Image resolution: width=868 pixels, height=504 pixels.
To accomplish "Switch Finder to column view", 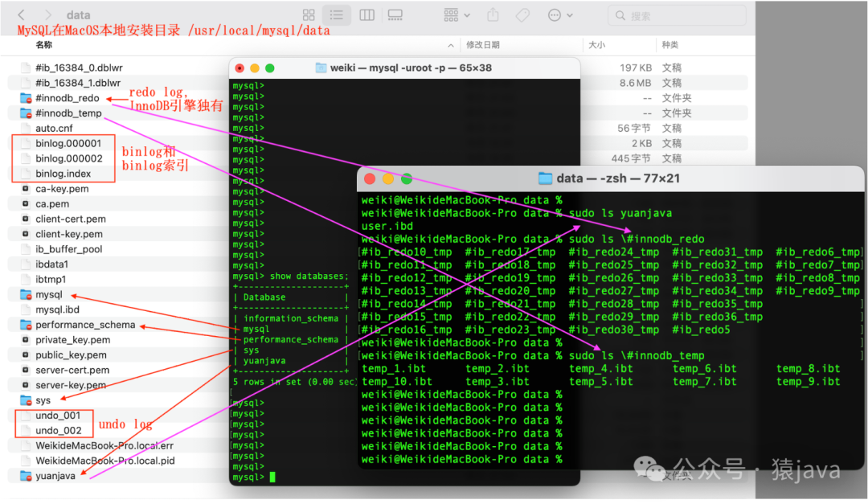I will (366, 15).
